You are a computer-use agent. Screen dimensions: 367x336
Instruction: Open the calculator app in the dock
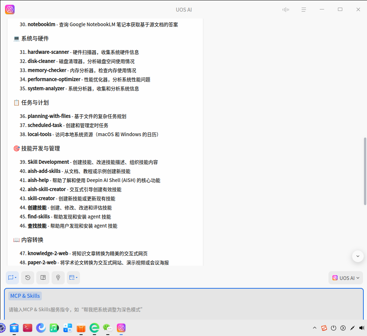[x=68, y=328]
